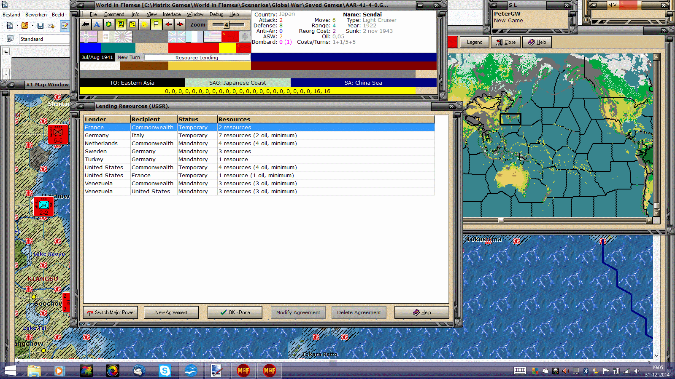Open the Command menu
This screenshot has height=379, width=675.
(x=114, y=14)
